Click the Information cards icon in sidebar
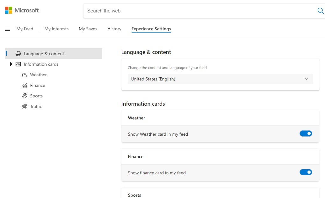 pos(18,64)
